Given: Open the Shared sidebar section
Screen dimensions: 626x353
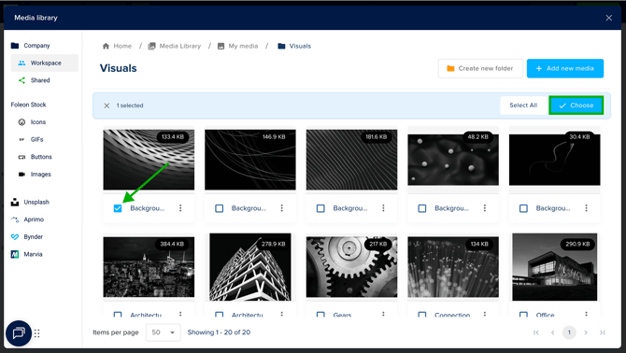Looking at the screenshot, I should 35,80.
